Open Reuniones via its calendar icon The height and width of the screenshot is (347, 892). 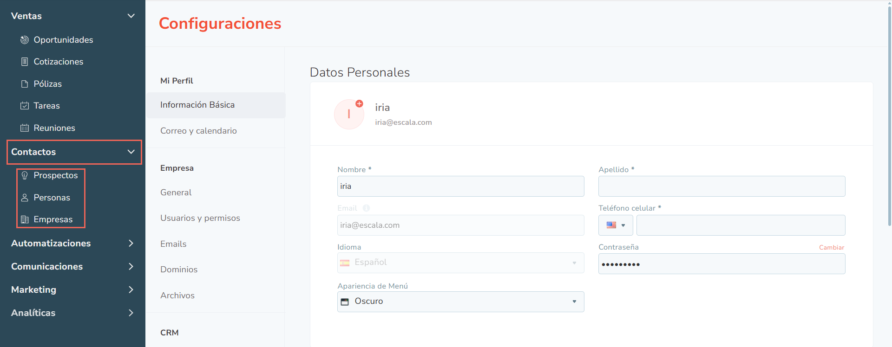point(25,128)
